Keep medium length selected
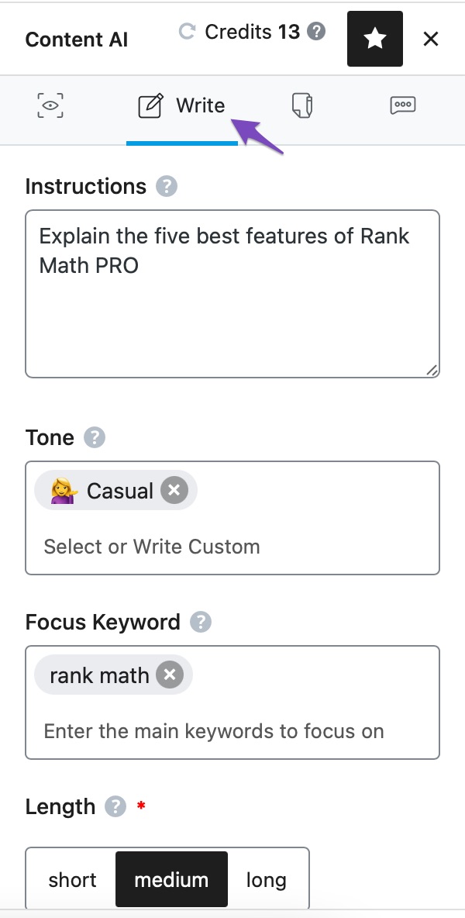This screenshot has width=465, height=918. (x=170, y=879)
